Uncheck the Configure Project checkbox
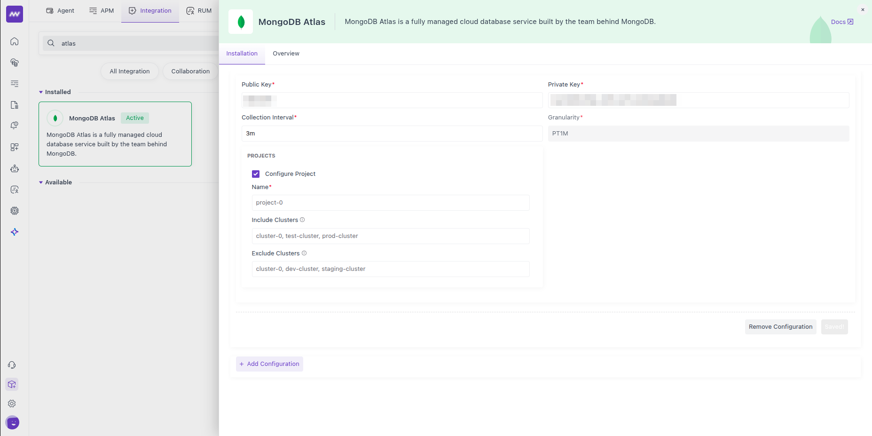The image size is (872, 436). pos(256,174)
